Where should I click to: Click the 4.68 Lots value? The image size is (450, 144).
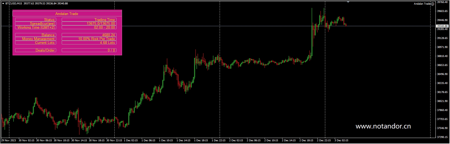click(89, 43)
